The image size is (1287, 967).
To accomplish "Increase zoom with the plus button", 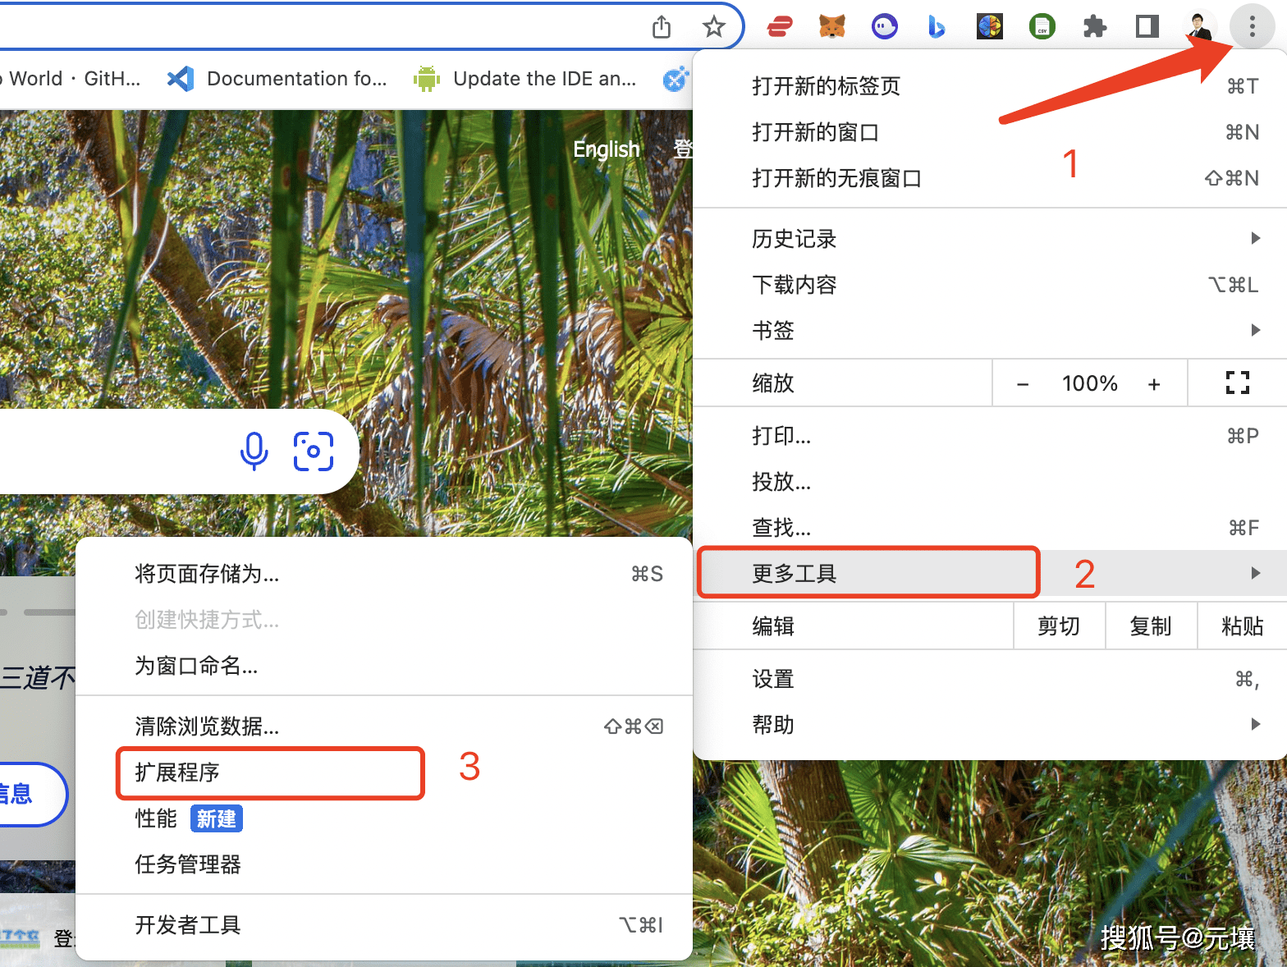I will (x=1154, y=383).
